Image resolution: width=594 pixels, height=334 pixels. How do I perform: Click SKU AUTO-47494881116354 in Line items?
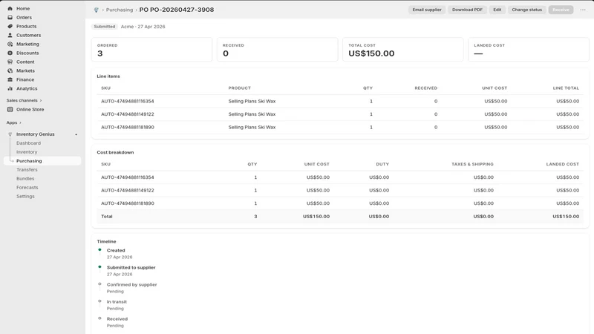coord(127,101)
